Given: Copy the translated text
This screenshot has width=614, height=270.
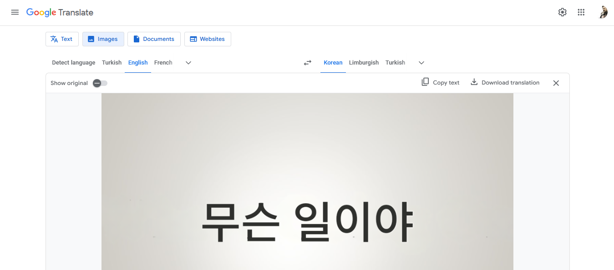Looking at the screenshot, I should coord(440,82).
